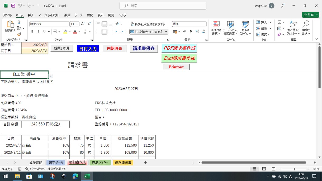This screenshot has width=322, height=181.
Task: Decrease font size with small A icon
Action: point(89,24)
